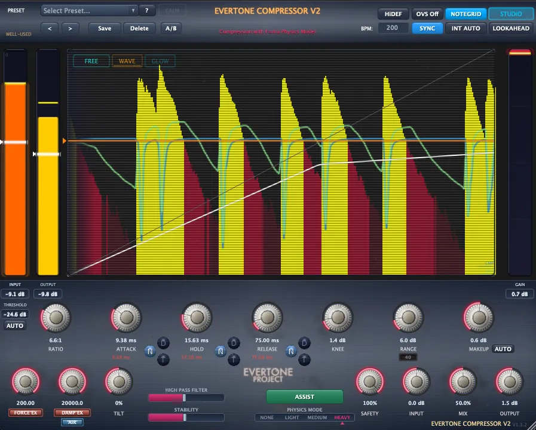Click the Knee knob
Viewport: 536px width, 430px height.
338,318
